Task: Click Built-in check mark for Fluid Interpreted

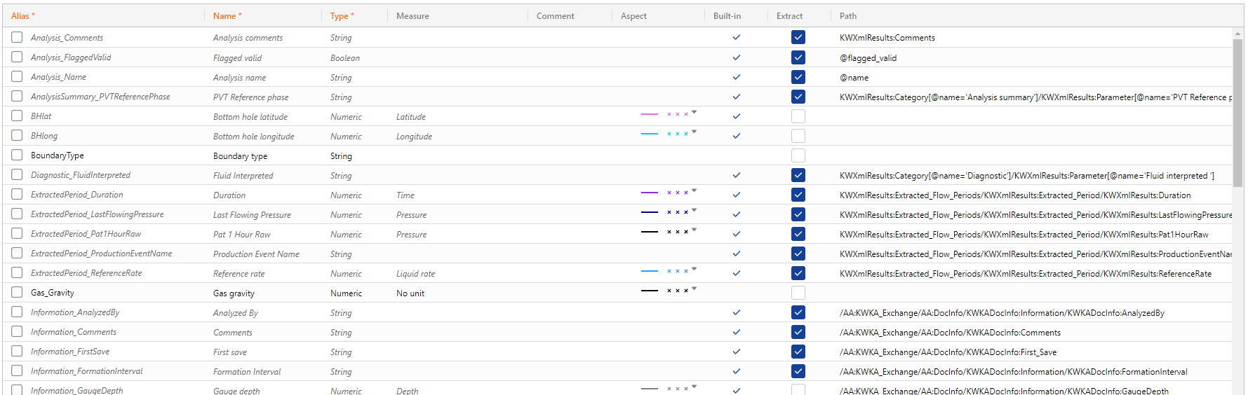Action: [737, 175]
